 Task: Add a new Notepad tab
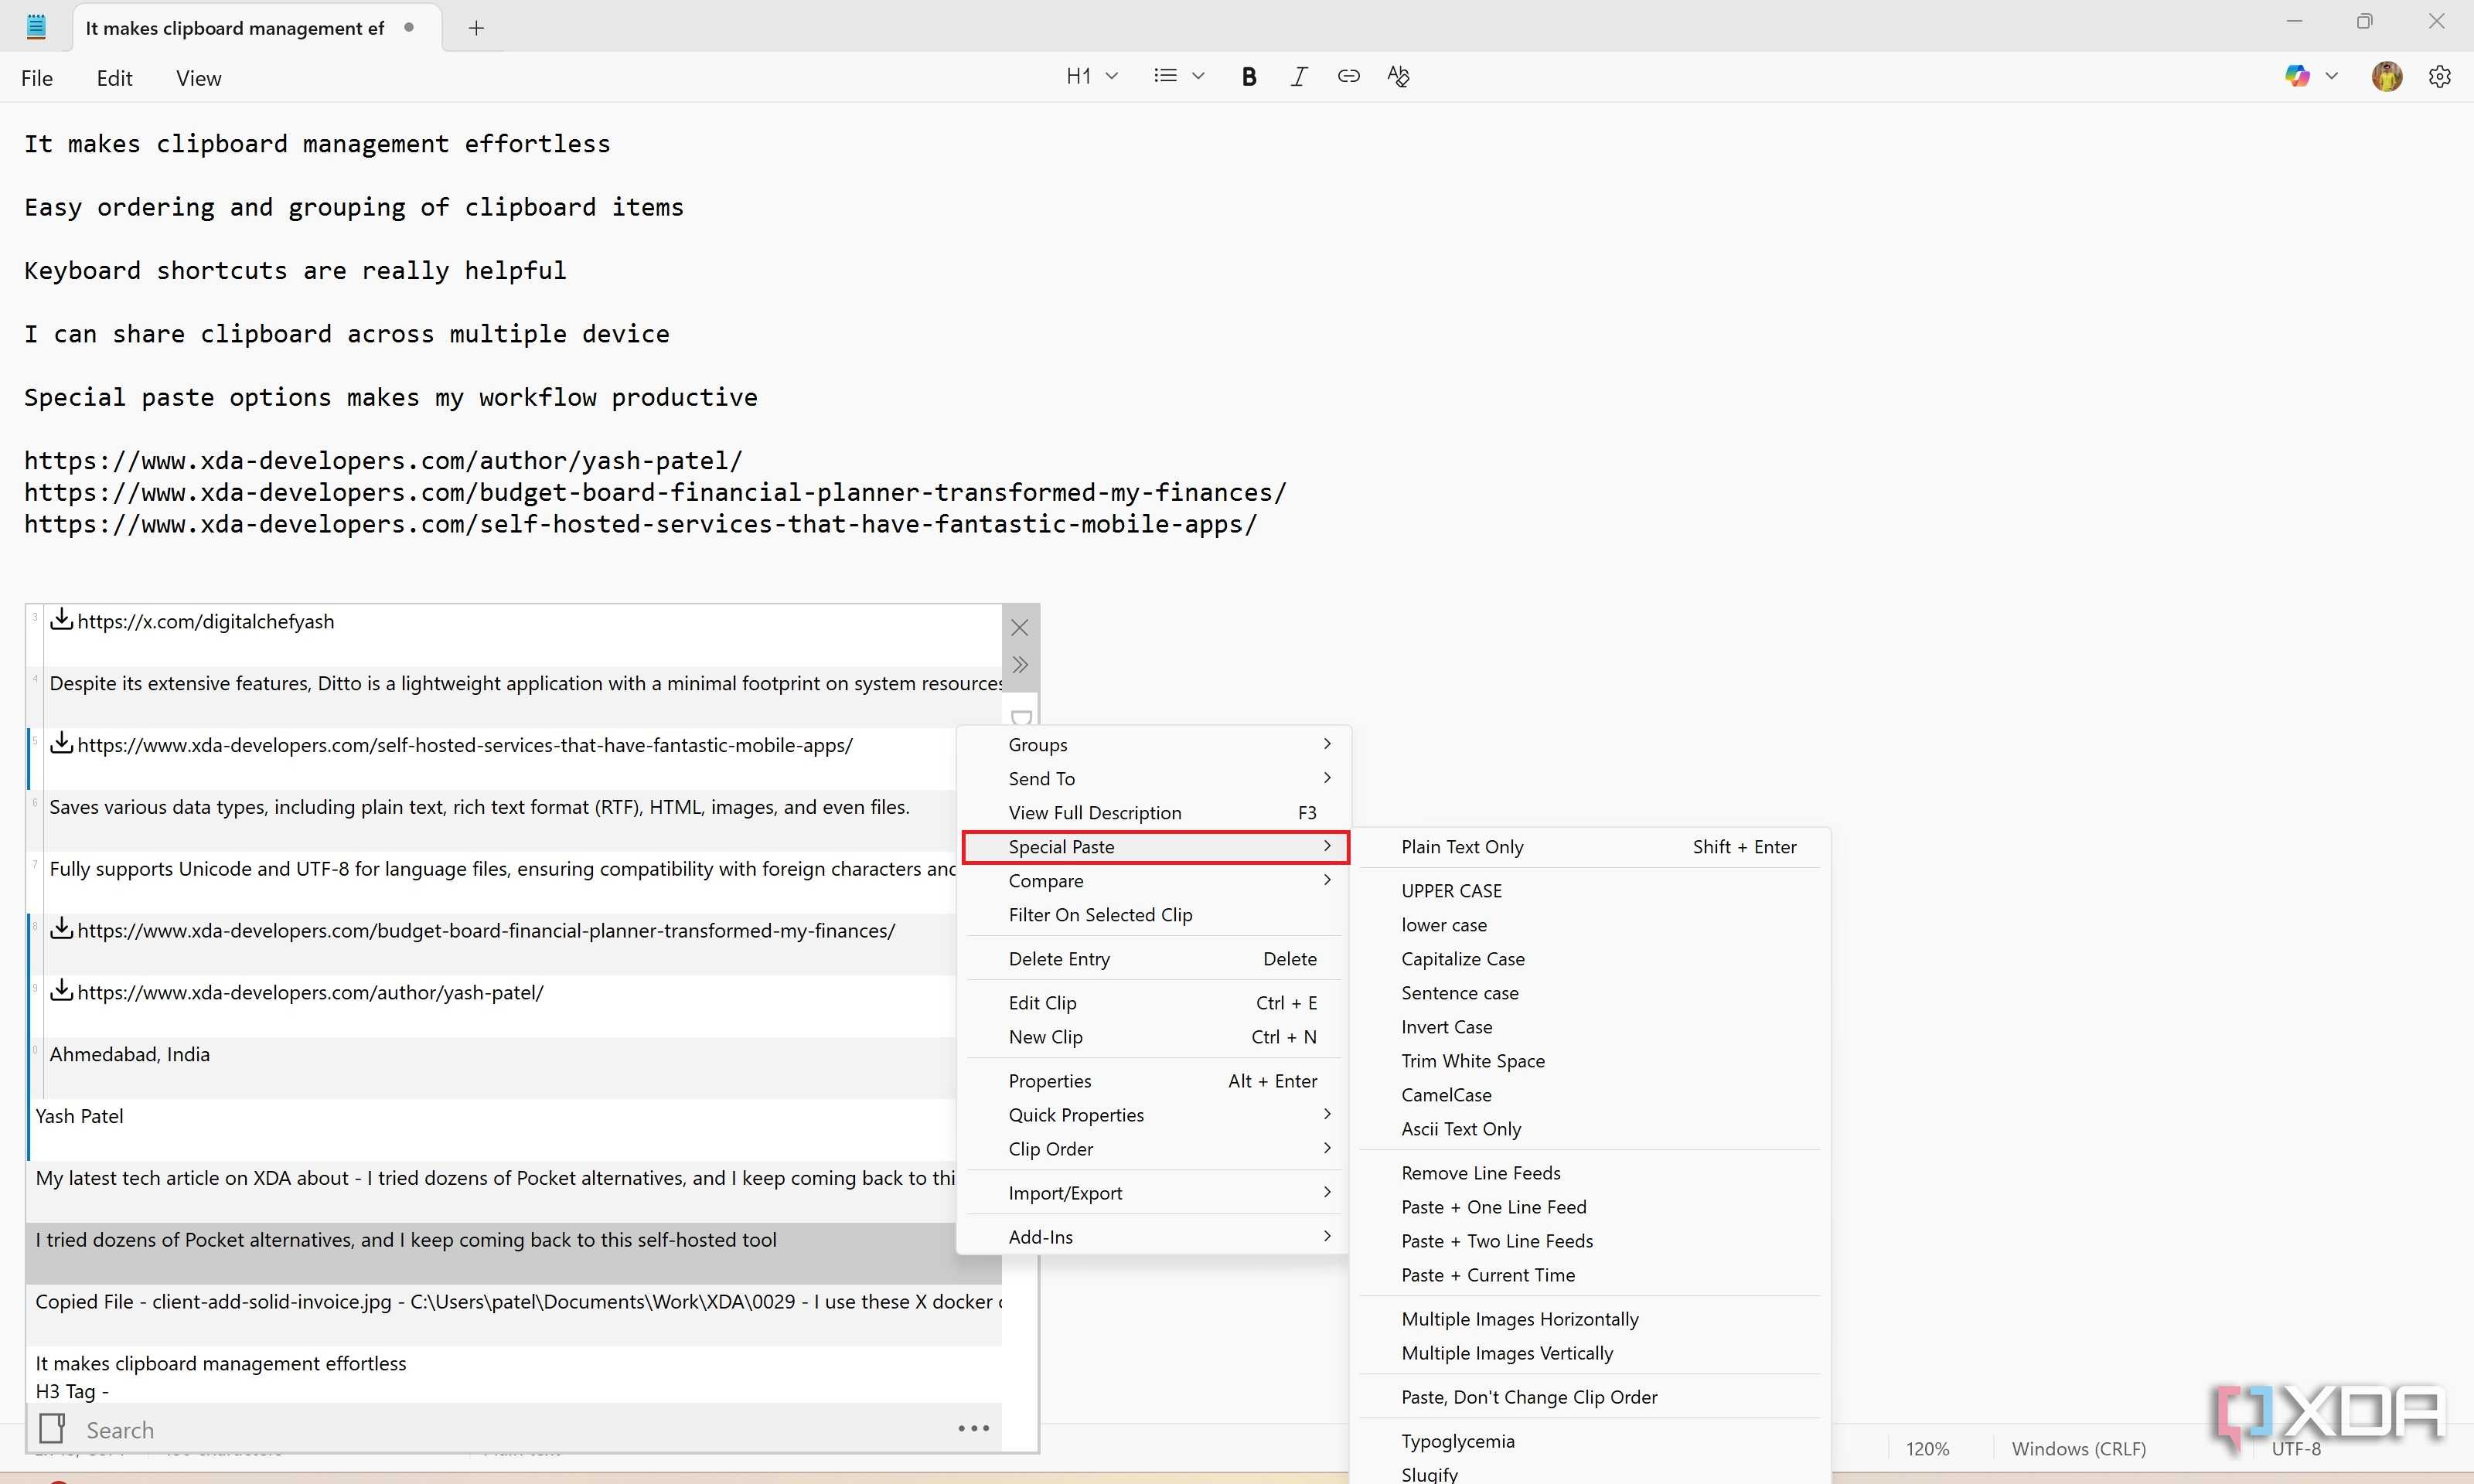[x=476, y=28]
